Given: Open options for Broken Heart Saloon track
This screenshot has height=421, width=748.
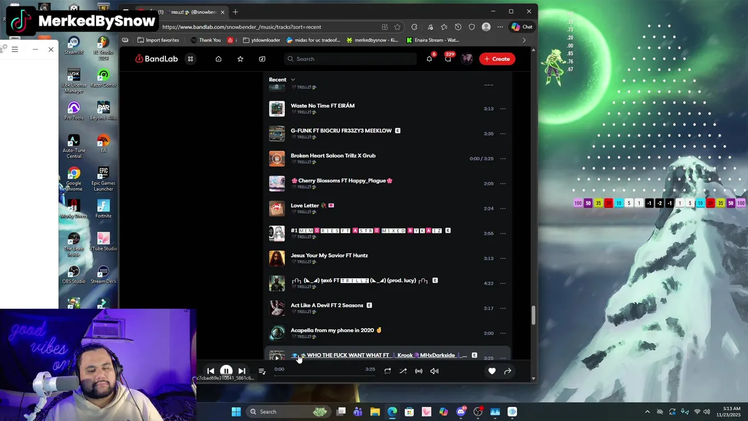Looking at the screenshot, I should (503, 158).
